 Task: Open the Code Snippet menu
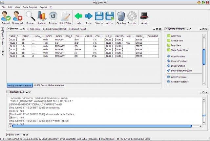[30, 7]
